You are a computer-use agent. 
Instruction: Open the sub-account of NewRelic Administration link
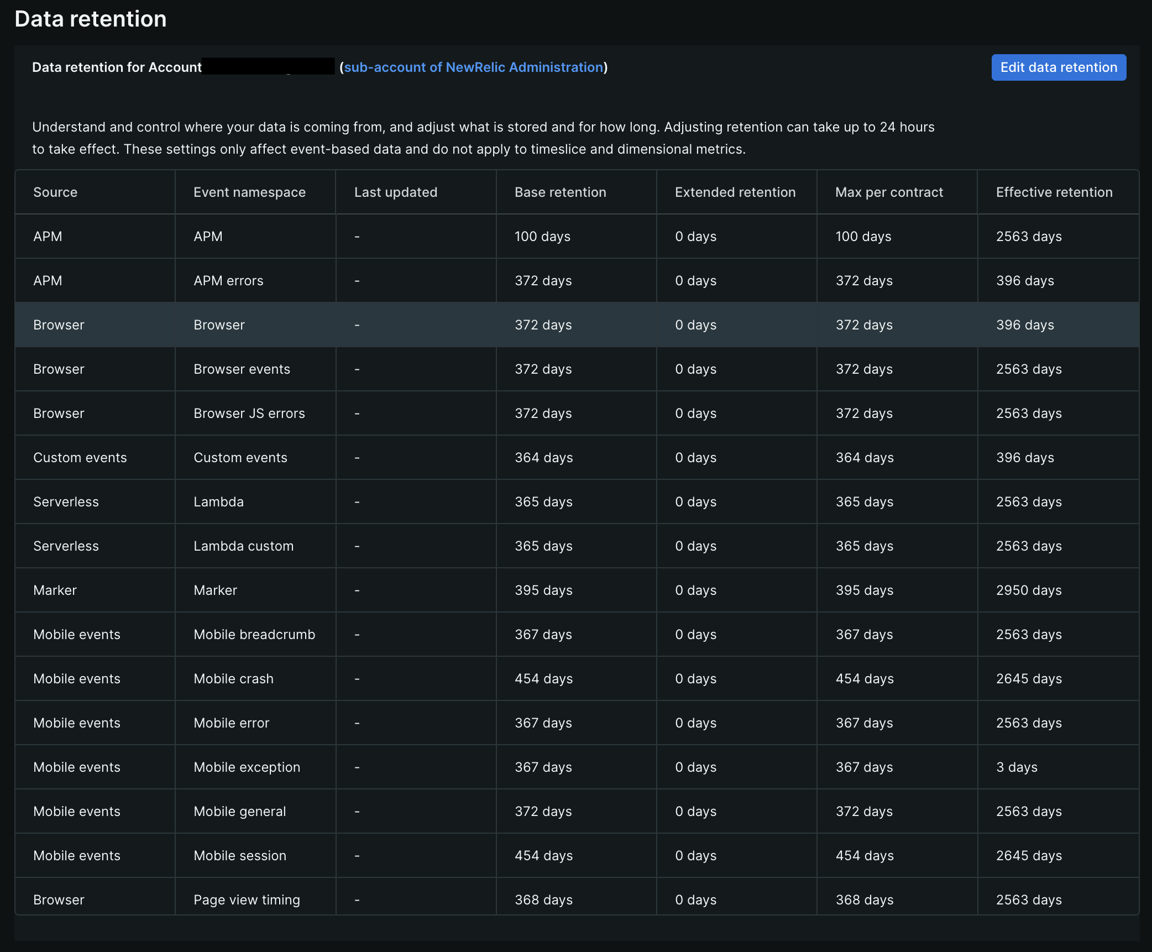473,67
